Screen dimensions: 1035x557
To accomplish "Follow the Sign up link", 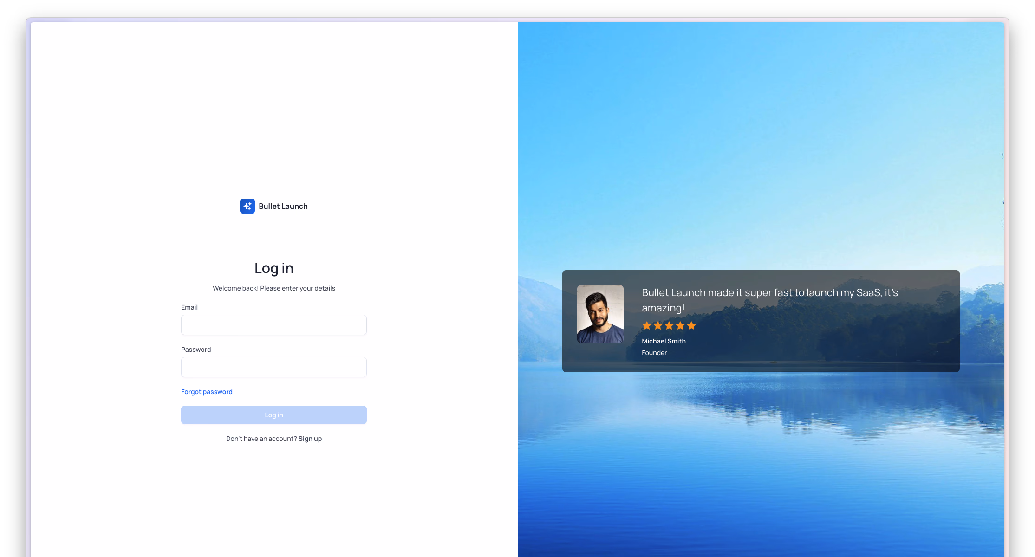I will click(x=310, y=438).
